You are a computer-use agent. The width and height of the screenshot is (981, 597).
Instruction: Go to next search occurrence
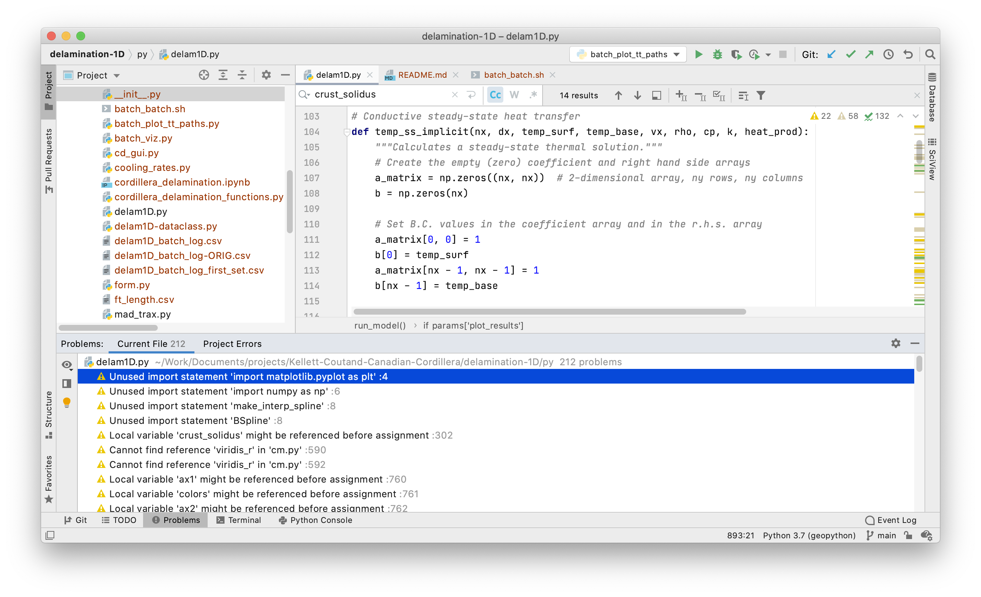pyautogui.click(x=637, y=95)
